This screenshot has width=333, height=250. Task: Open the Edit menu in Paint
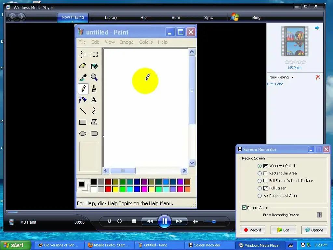tap(95, 42)
